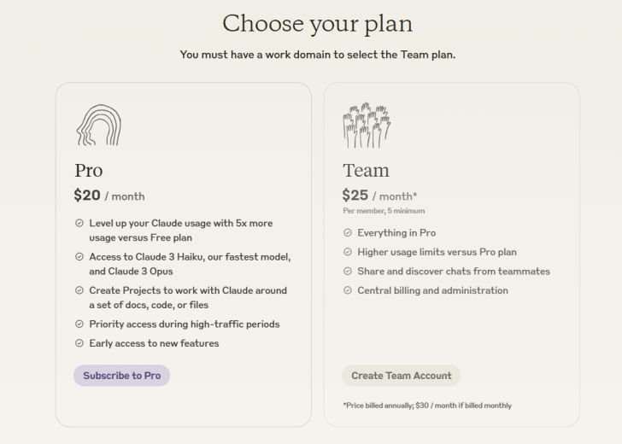Screen dimensions: 622x444
Task: Click the Pro plan head illustration icon
Action: click(98, 125)
